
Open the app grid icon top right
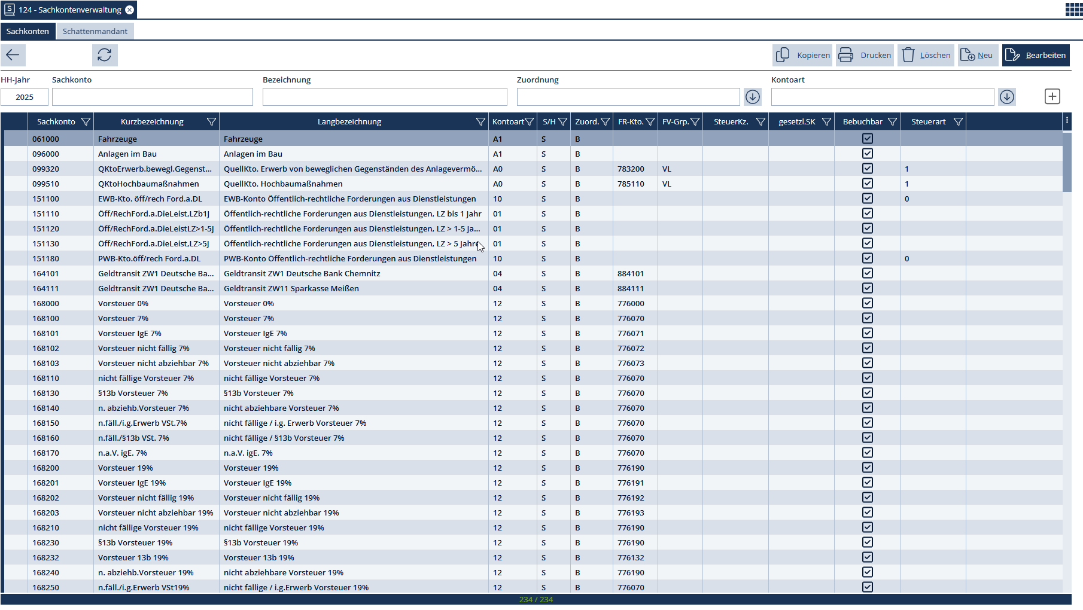[1073, 10]
